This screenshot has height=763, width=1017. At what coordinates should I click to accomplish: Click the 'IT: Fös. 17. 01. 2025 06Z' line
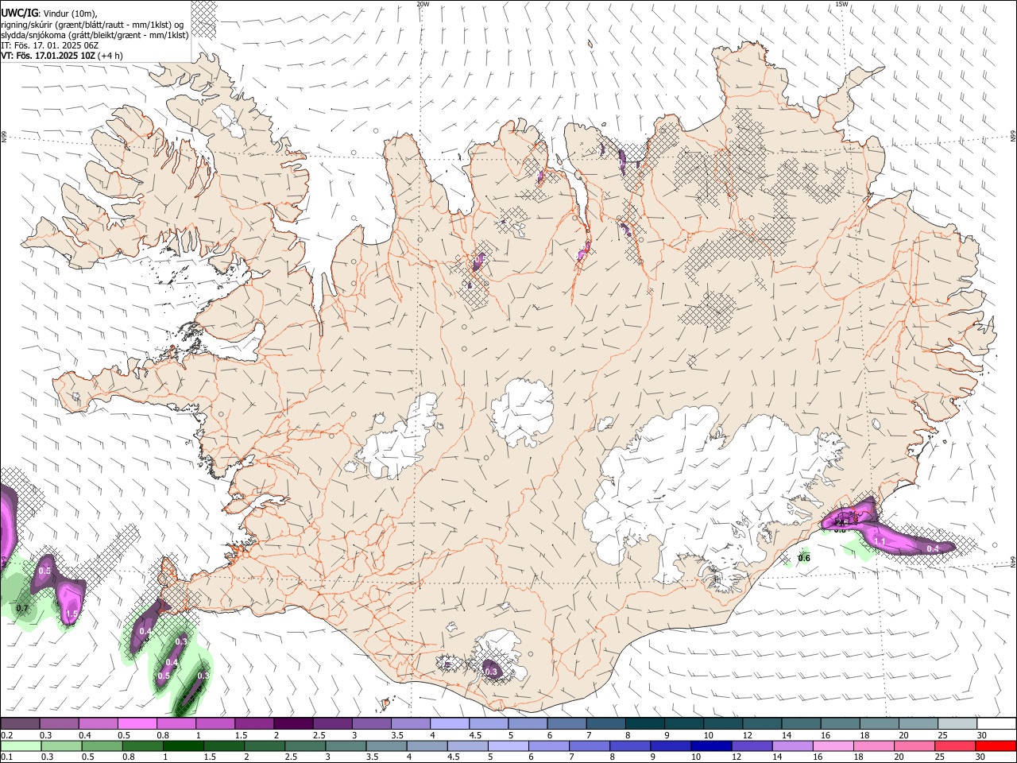click(49, 45)
